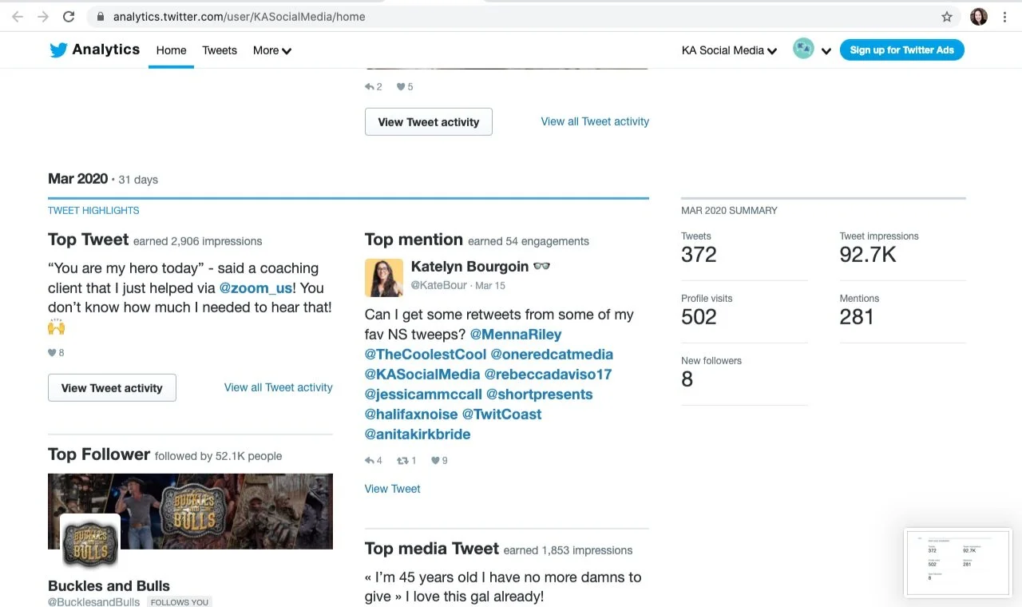Click View Tweet activity under Top Tweet
Image resolution: width=1022 pixels, height=607 pixels.
point(112,388)
